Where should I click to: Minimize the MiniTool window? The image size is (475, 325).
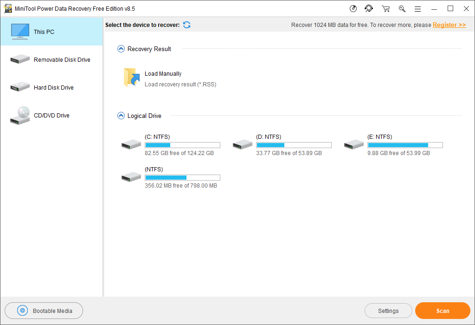pos(434,9)
